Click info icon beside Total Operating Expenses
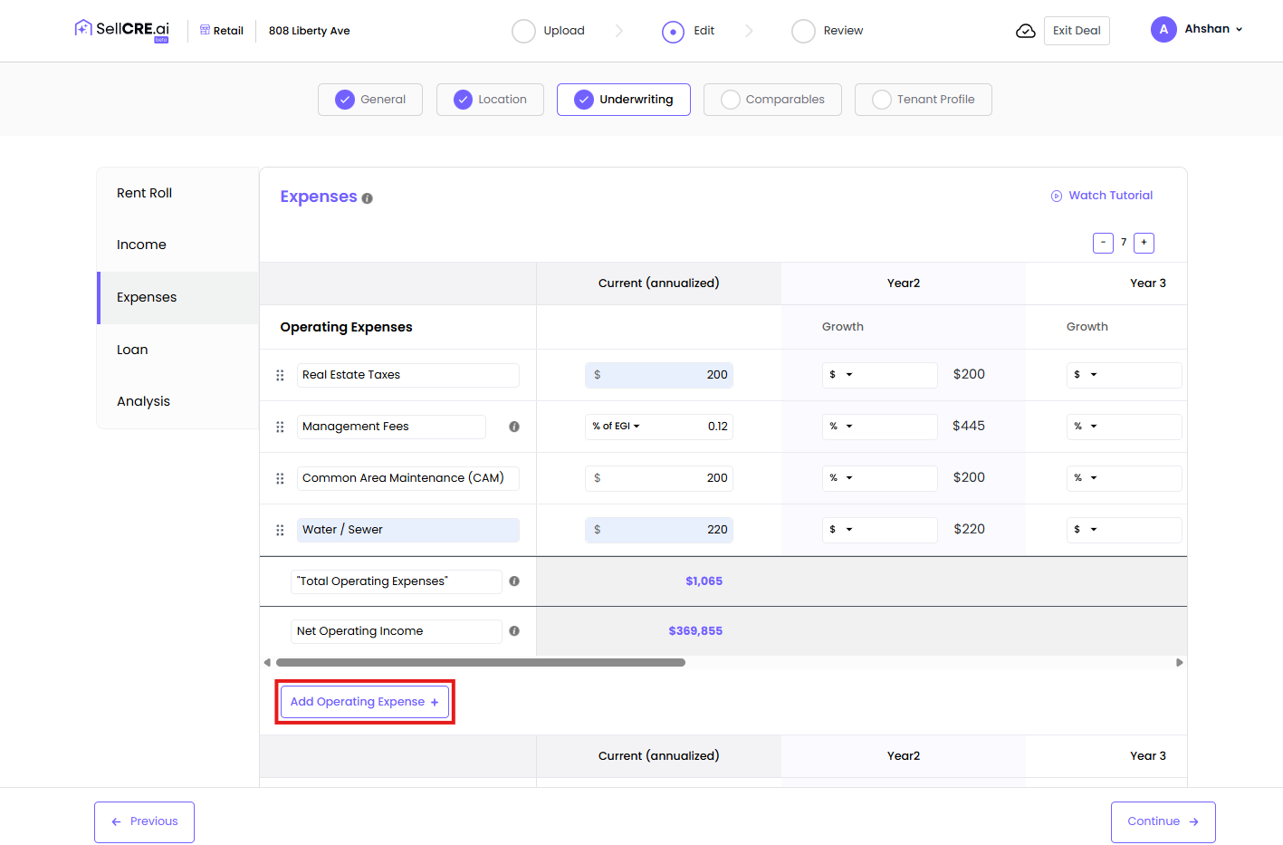Image resolution: width=1283 pixels, height=845 pixels. 514,581
